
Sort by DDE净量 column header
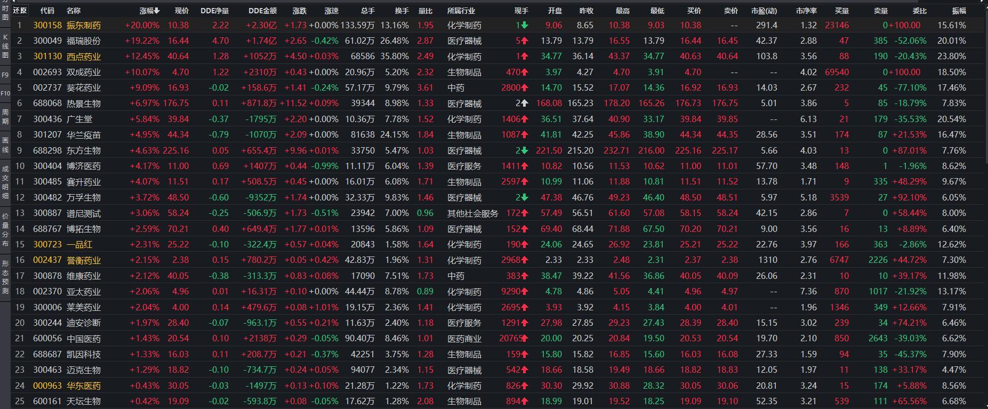(214, 11)
